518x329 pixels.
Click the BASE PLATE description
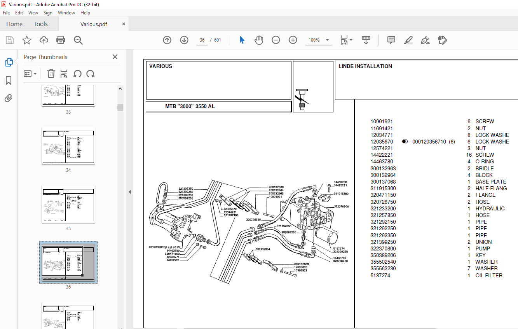491,182
